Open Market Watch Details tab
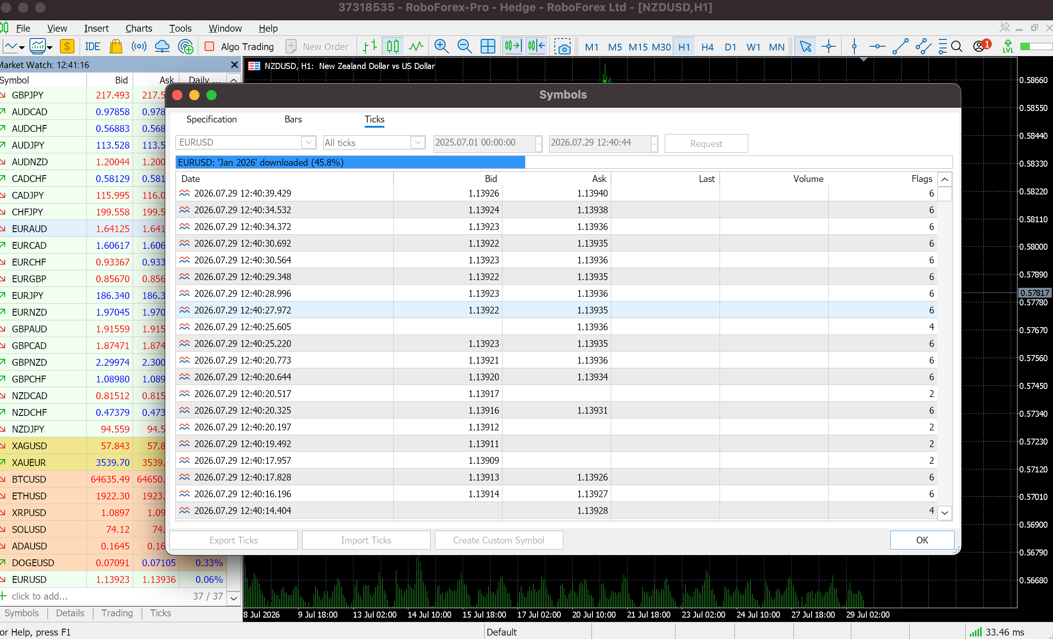Image resolution: width=1053 pixels, height=639 pixels. (x=70, y=613)
